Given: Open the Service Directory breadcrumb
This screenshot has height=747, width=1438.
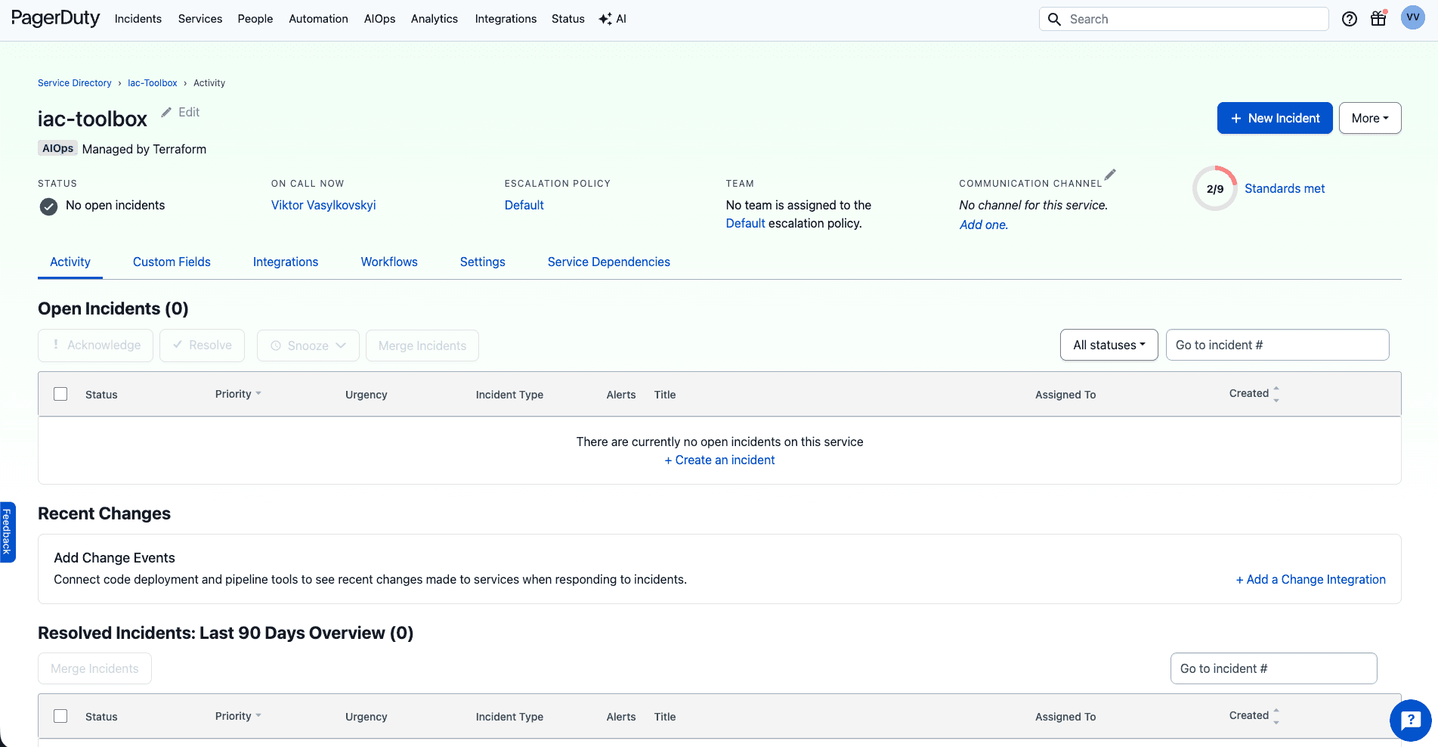Looking at the screenshot, I should 75,83.
